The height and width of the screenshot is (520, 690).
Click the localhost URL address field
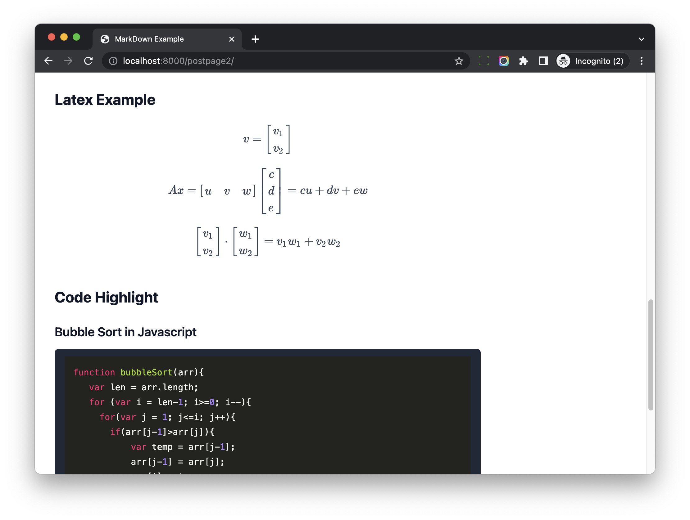click(x=281, y=61)
